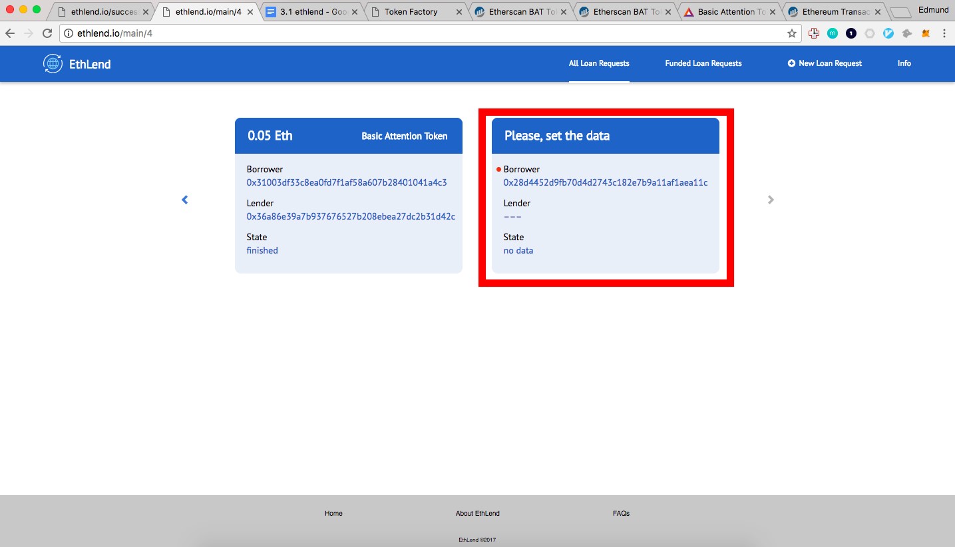Reload the page with refresh icon
955x547 pixels.
pyautogui.click(x=47, y=33)
